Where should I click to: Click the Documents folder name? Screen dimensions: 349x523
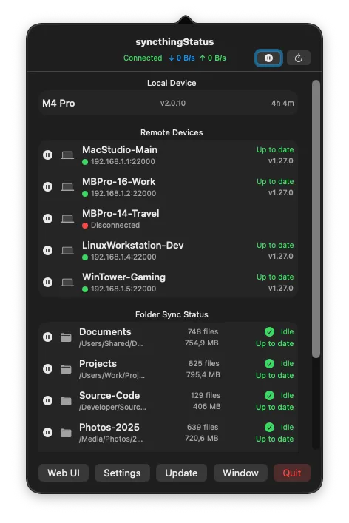[105, 332]
